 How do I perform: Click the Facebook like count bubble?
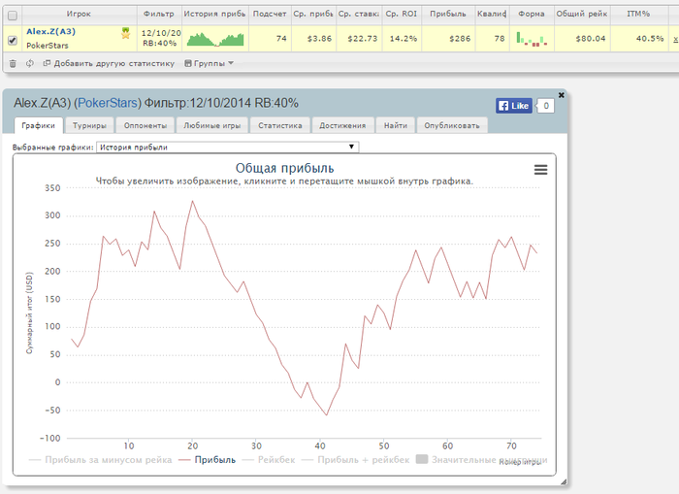pyautogui.click(x=545, y=106)
